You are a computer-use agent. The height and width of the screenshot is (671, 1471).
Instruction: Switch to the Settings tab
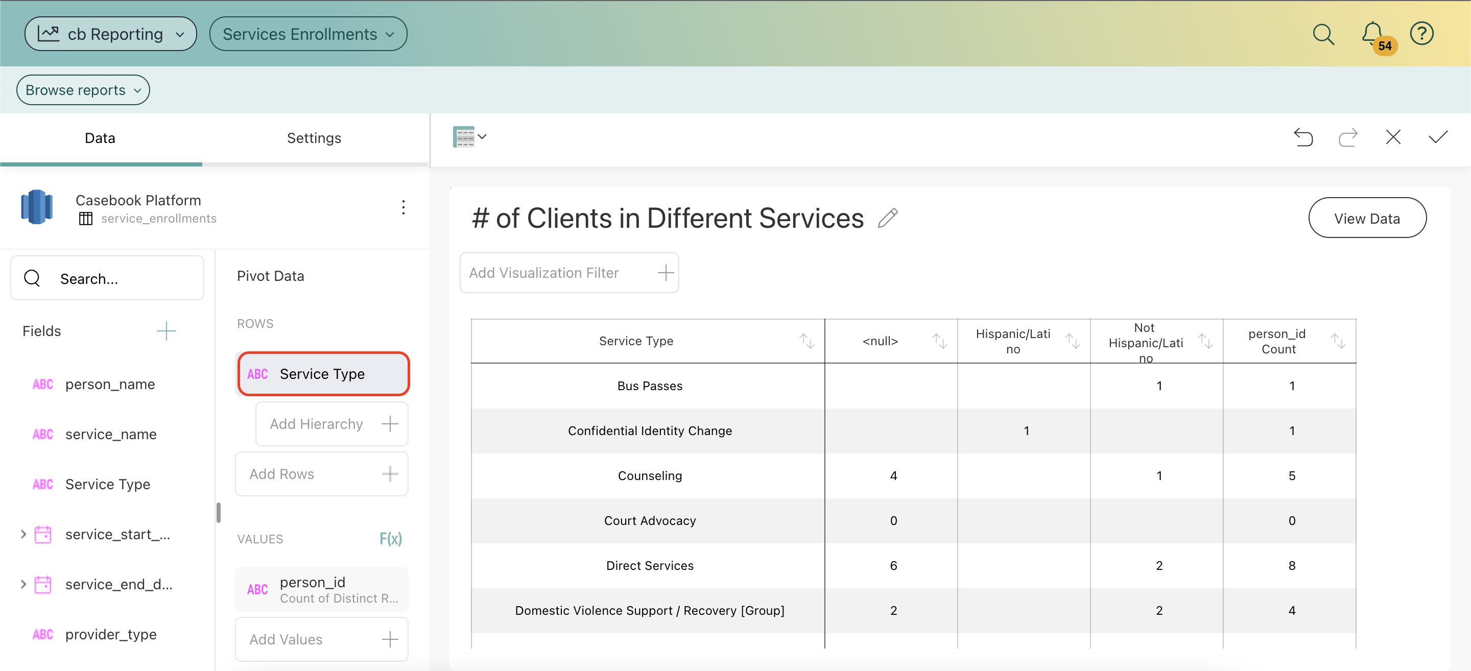point(314,138)
